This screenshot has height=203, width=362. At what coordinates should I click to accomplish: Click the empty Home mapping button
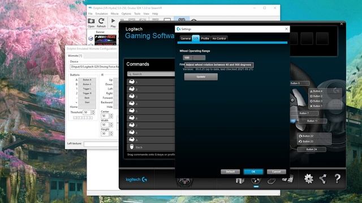click(87, 107)
